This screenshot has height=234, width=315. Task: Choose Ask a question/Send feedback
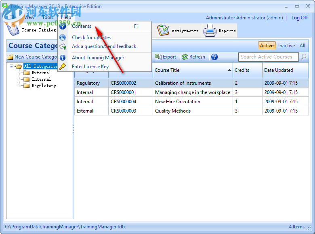(105, 46)
